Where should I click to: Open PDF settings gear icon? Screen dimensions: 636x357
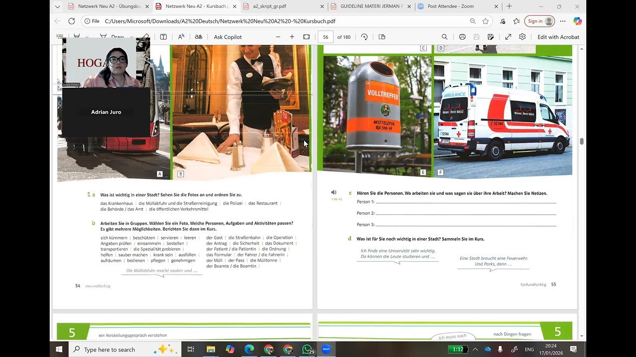[x=522, y=37]
